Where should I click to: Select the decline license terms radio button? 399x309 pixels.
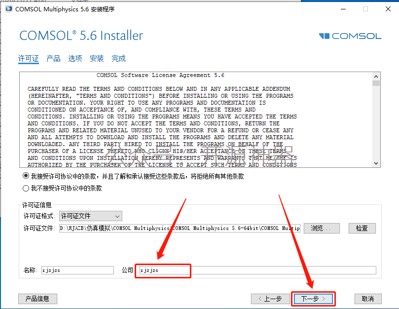pyautogui.click(x=26, y=188)
